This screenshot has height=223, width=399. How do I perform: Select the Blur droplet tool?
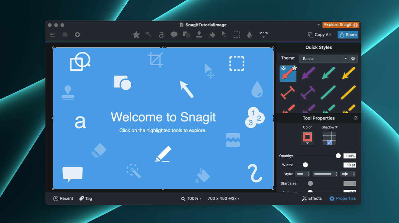pos(249,35)
